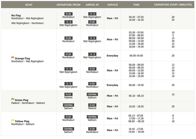Select the 07.00 - 08.00 time slot
Image resolution: width=196 pixels, height=139 pixels.
pos(136,35)
